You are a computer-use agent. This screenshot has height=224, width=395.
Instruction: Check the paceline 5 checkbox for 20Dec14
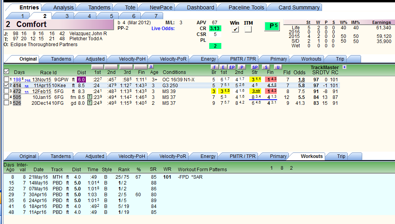pos(7,103)
